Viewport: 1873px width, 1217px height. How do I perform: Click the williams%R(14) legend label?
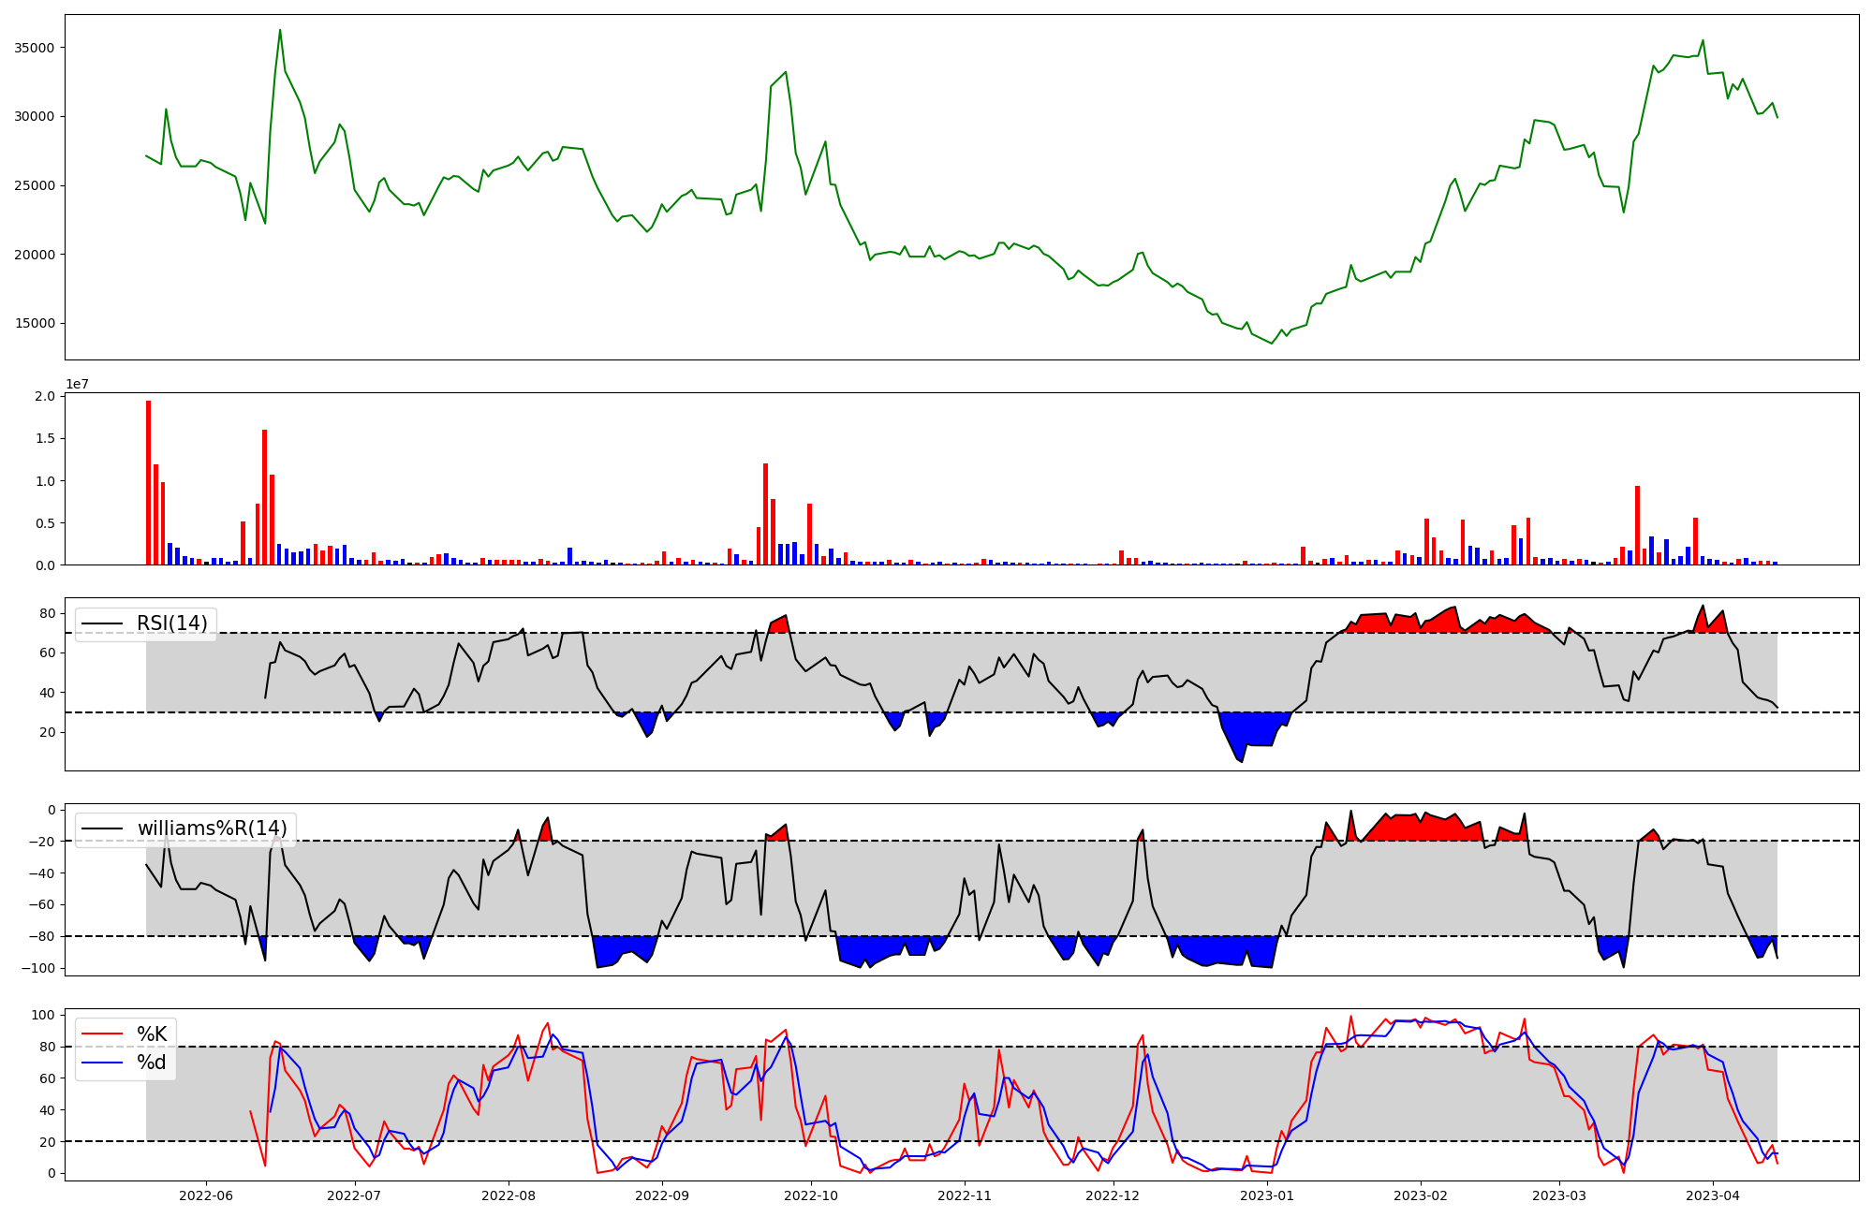(x=212, y=828)
